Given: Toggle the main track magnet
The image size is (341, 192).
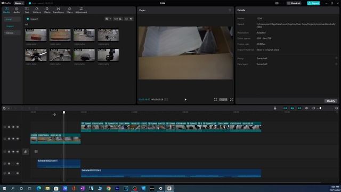Looking at the screenshot, I should [285, 108].
